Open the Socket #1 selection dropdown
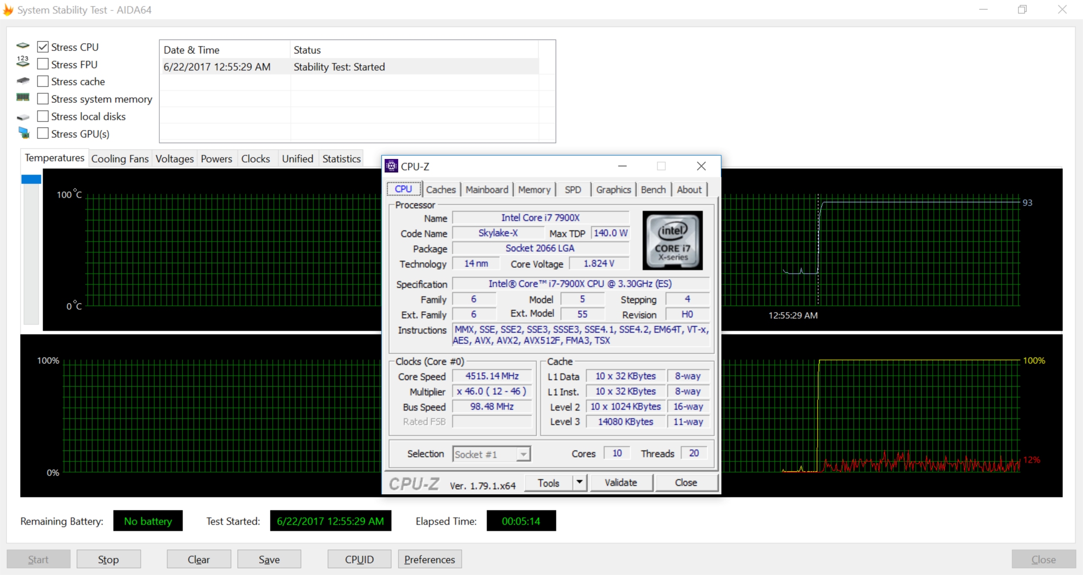Image resolution: width=1083 pixels, height=575 pixels. 523,454
